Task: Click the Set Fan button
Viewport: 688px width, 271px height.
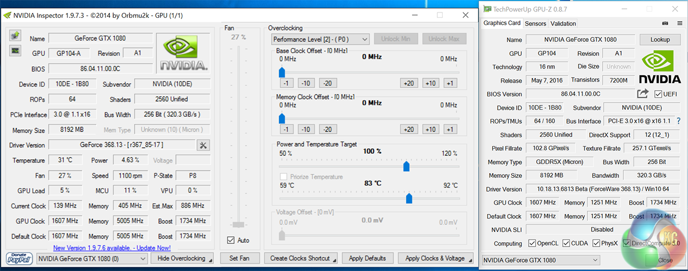Action: pos(239,259)
